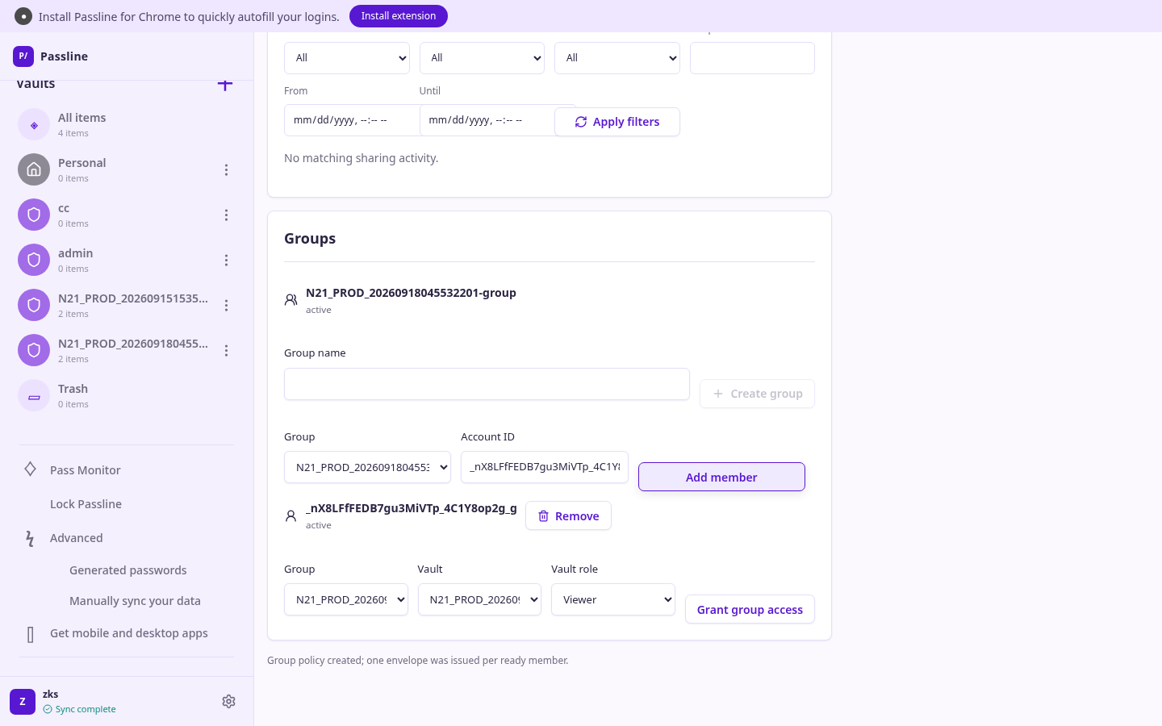Image resolution: width=1162 pixels, height=726 pixels.
Task: Click the Pass Monitor diamond icon
Action: click(30, 469)
